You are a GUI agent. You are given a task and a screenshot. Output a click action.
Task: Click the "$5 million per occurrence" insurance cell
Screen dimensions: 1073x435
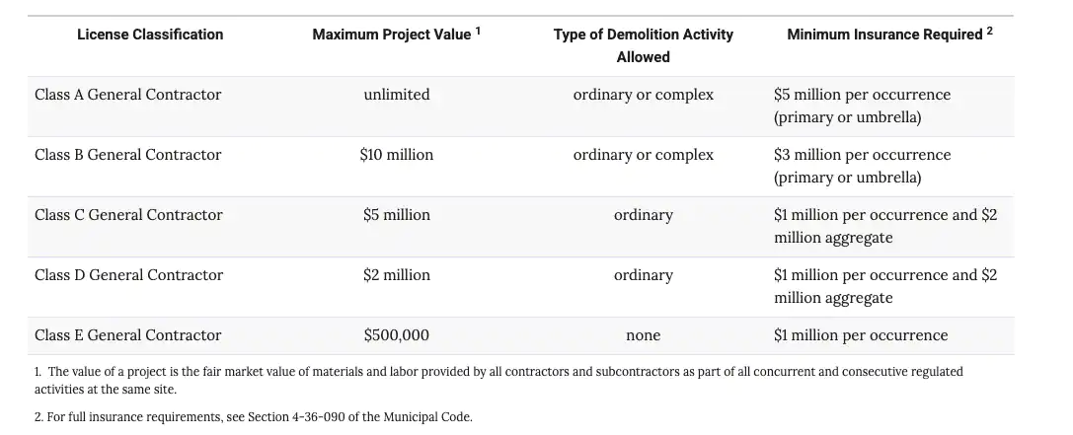point(862,106)
